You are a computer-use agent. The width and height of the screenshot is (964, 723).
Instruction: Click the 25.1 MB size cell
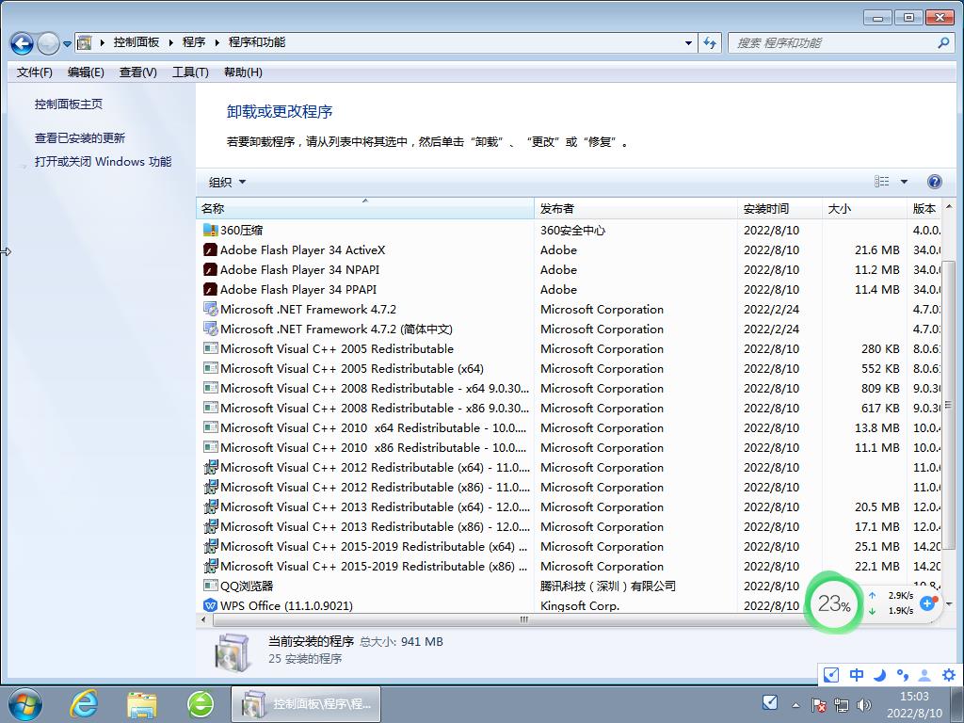(876, 546)
